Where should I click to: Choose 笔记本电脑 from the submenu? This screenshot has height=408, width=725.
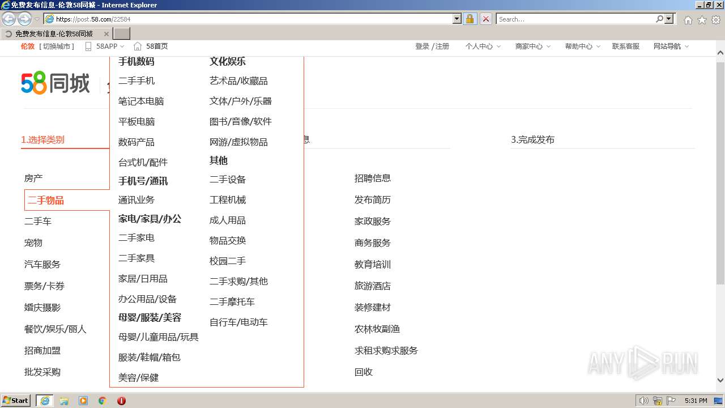141,101
